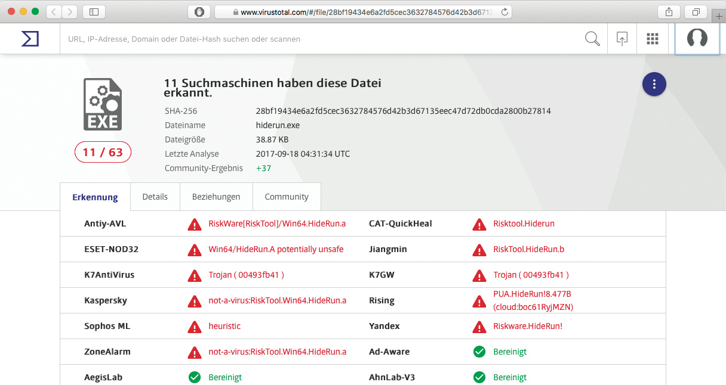
Task: Select the Erkennung tab
Action: tap(95, 197)
